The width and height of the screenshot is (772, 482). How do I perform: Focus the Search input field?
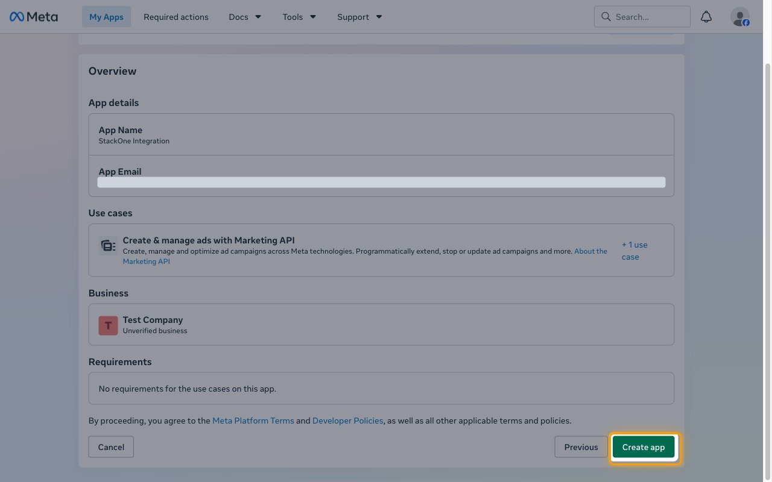pos(642,17)
